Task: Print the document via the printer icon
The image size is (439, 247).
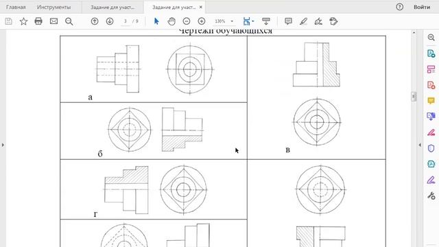Action: click(38, 21)
